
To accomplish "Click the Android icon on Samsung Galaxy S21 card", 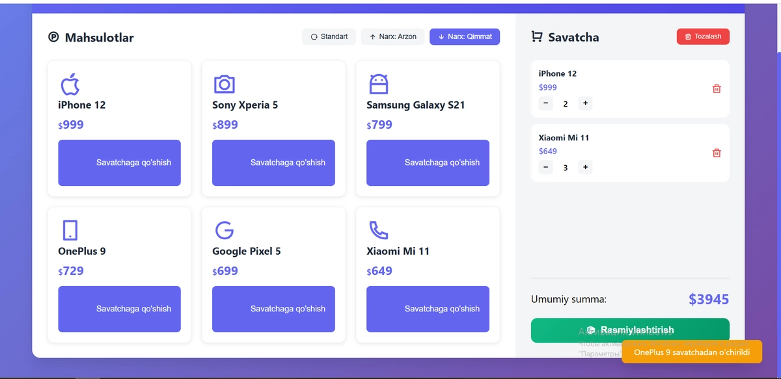I will click(x=378, y=85).
